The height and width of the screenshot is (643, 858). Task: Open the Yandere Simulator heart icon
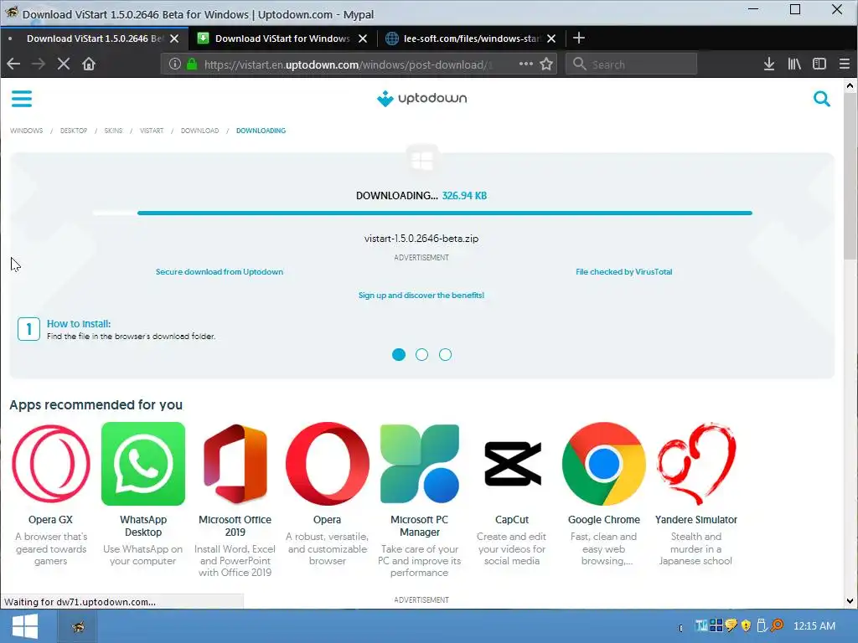point(696,464)
